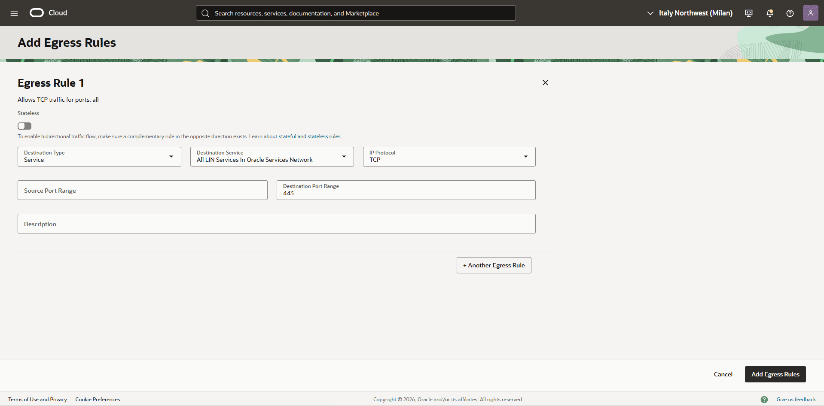Viewport: 824px width, 406px height.
Task: Click 'Allows TCP traffic for ports: all' text
Action: pos(58,100)
